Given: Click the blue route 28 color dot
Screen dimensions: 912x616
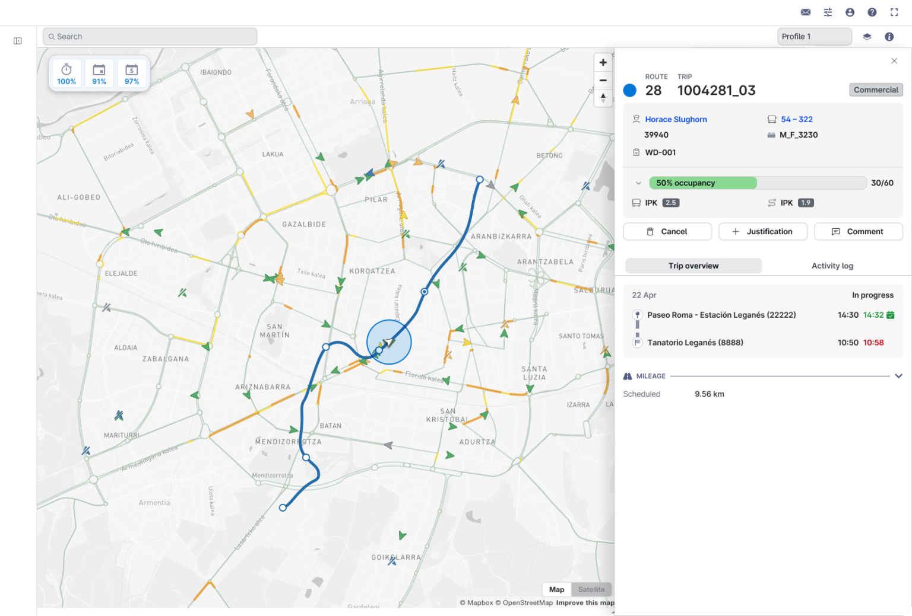Looking at the screenshot, I should tap(630, 90).
